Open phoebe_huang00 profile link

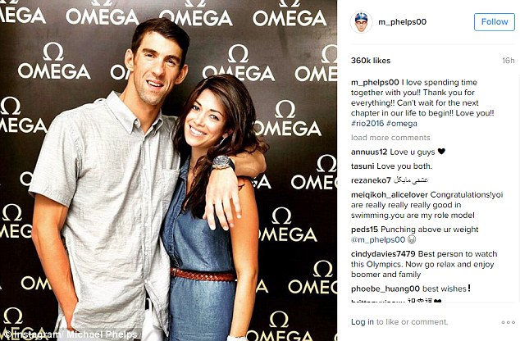point(385,289)
